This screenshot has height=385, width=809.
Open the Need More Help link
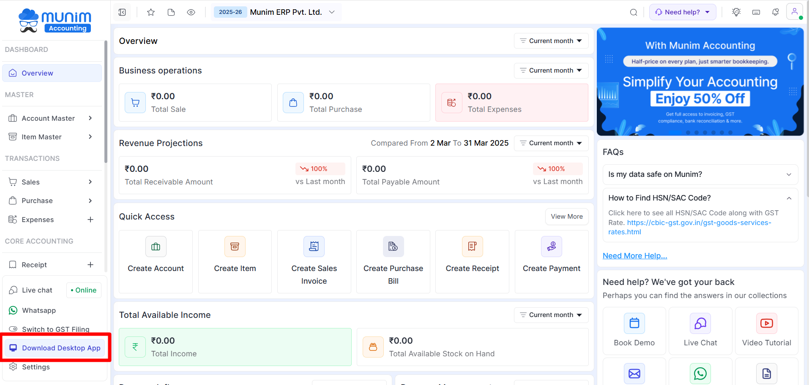click(634, 256)
